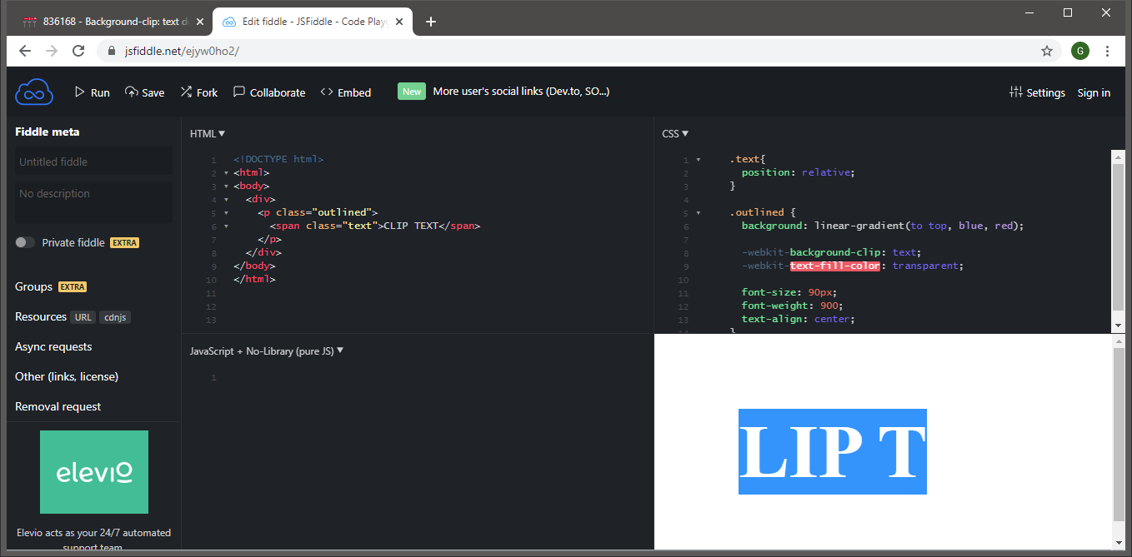This screenshot has height=557, width=1132.
Task: Open the Settings sliders menu
Action: 1036,92
